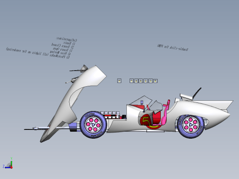Select the mirrored 'Double-click for FUN!' note
The width and height of the screenshot is (239, 179).
tap(172, 48)
